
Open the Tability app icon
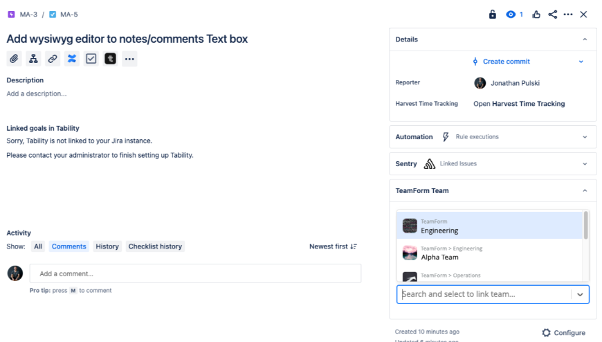pos(110,59)
